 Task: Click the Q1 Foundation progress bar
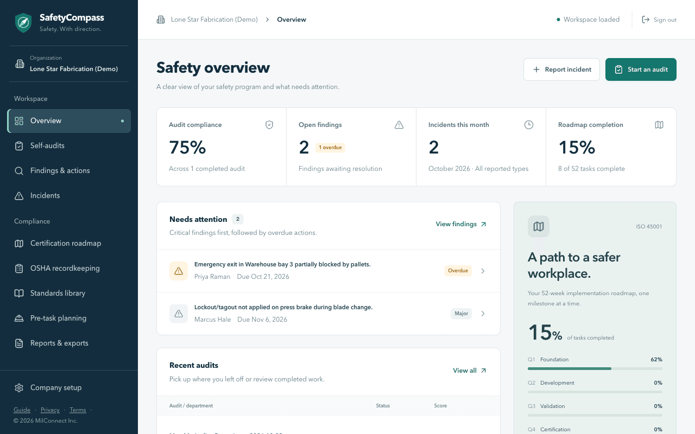(x=595, y=368)
